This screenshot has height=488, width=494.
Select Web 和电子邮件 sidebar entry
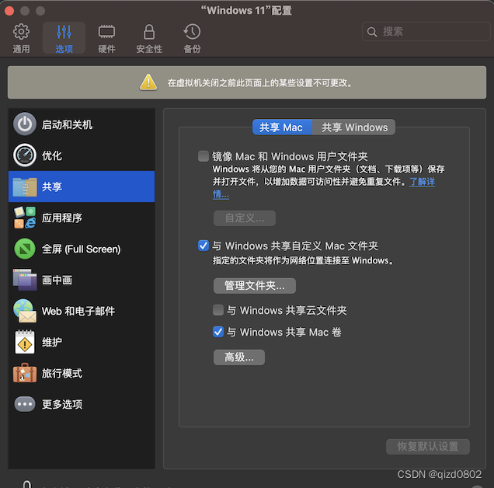[82, 311]
